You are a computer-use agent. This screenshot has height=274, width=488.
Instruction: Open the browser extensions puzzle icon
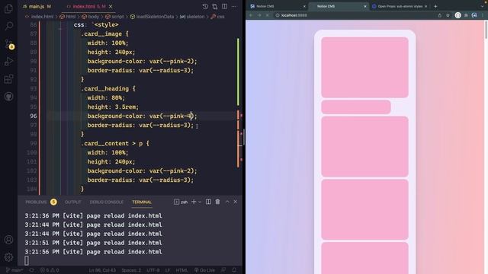466,15
